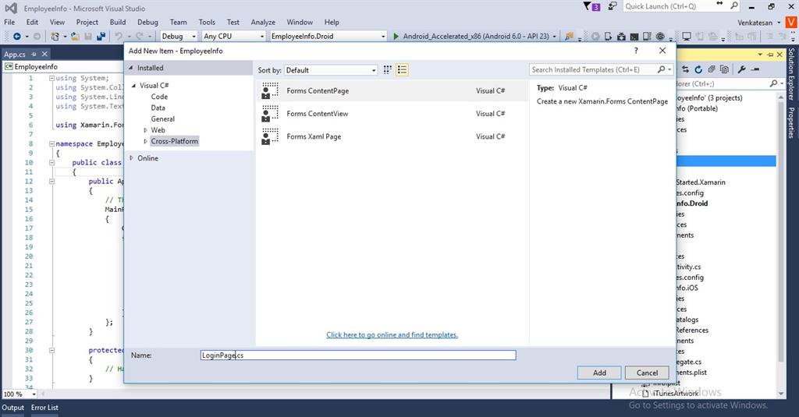Switch templates to small icons view

coord(388,69)
